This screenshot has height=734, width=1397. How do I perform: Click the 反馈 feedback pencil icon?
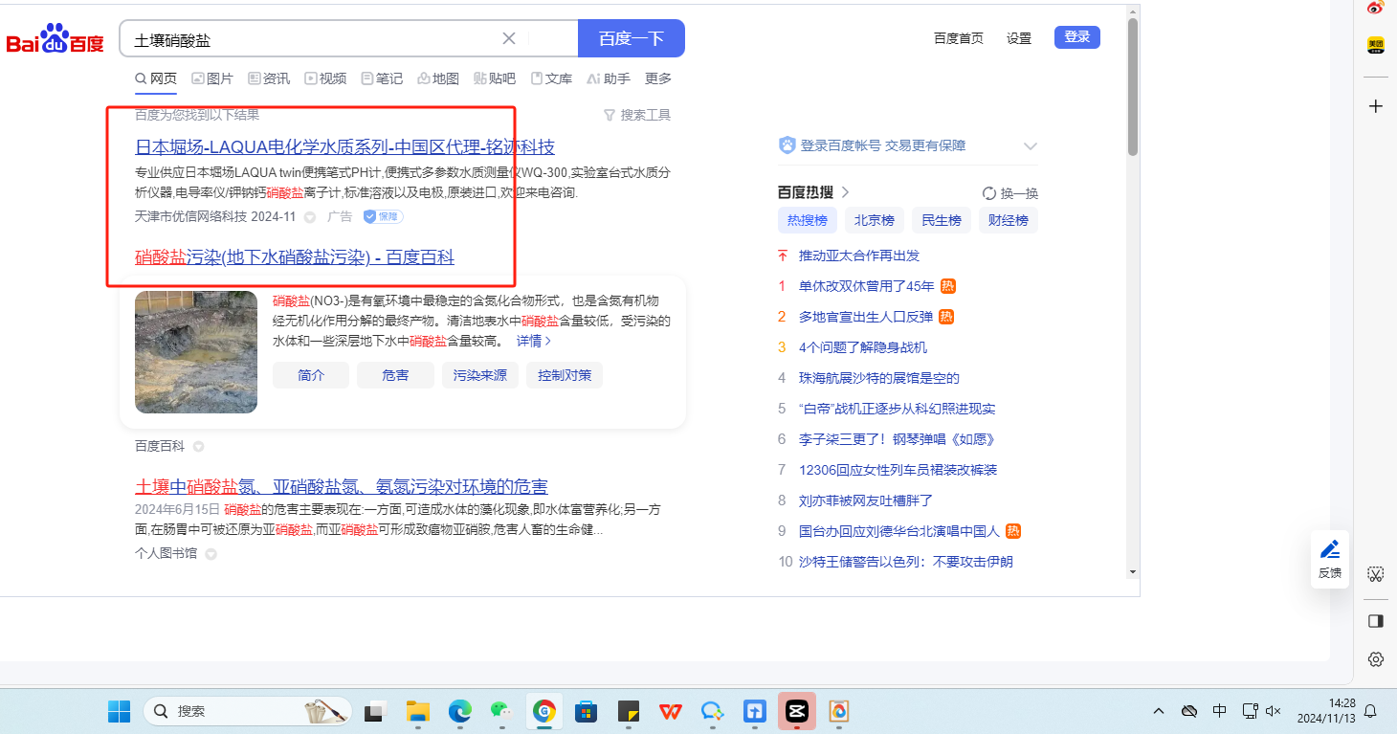[x=1330, y=549]
